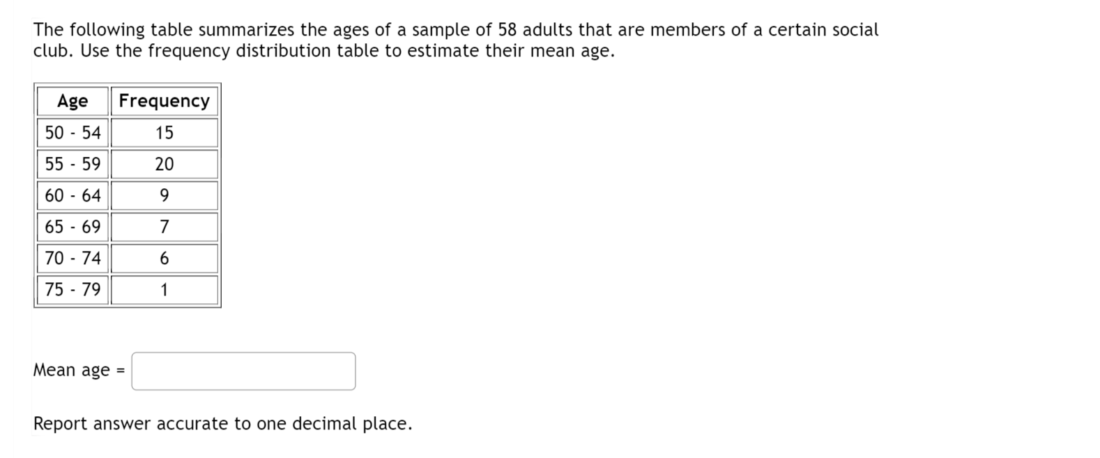This screenshot has height=458, width=1100.
Task: Click the 70 - 74 age row
Action: tap(72, 258)
